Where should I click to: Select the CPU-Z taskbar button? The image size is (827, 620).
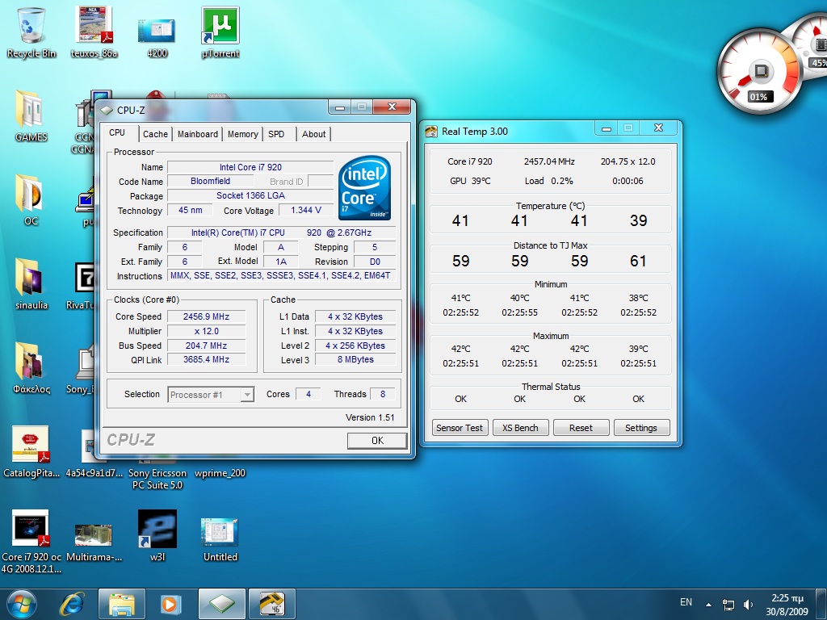pos(221,604)
